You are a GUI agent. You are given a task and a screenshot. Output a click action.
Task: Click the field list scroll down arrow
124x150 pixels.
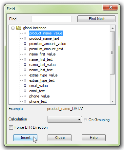[113, 101]
